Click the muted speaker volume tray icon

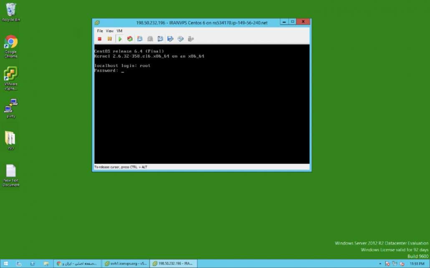(x=402, y=264)
